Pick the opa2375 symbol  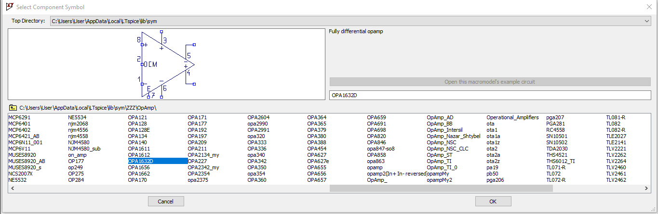tap(198, 180)
